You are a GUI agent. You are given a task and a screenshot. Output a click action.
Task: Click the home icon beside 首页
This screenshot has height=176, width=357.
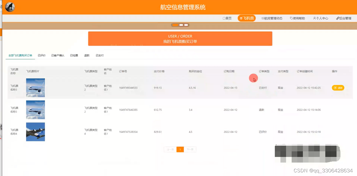click(224, 18)
